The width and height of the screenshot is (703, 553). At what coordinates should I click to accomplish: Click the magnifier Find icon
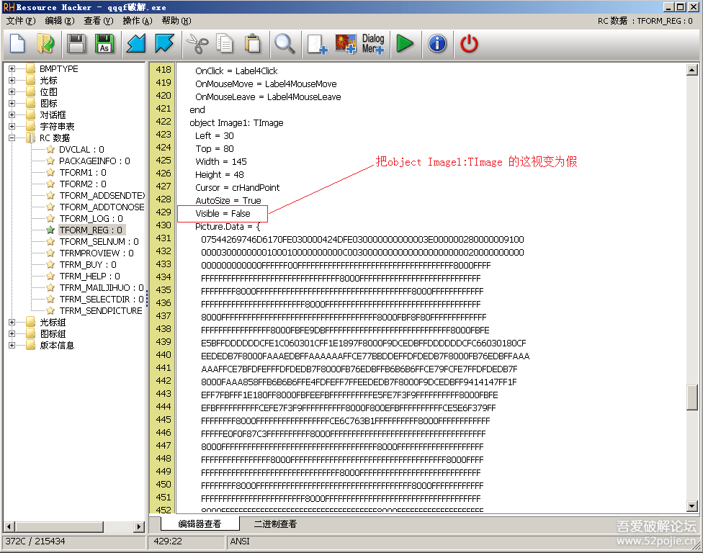285,44
